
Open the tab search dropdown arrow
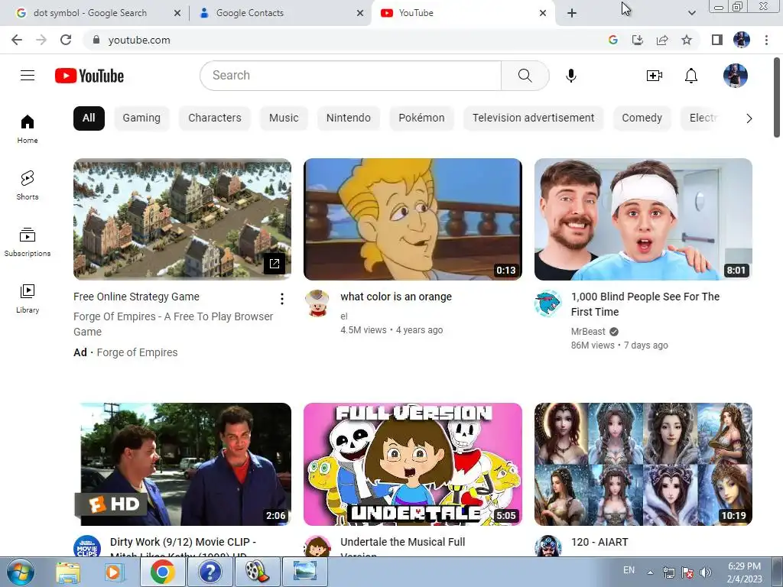691,13
